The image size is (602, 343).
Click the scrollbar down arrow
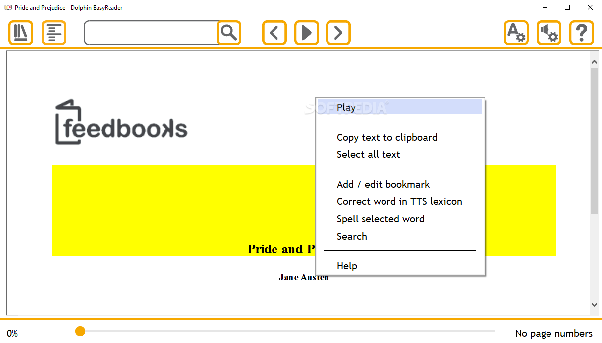coord(595,305)
